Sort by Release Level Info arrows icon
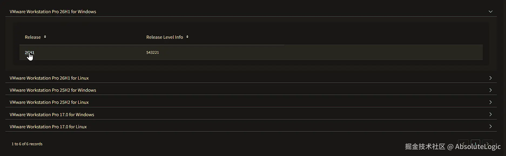Screen dimensions: 506x156 point(187,37)
